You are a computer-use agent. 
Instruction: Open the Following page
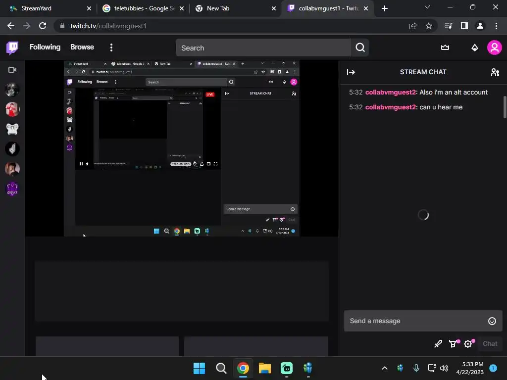coord(45,47)
